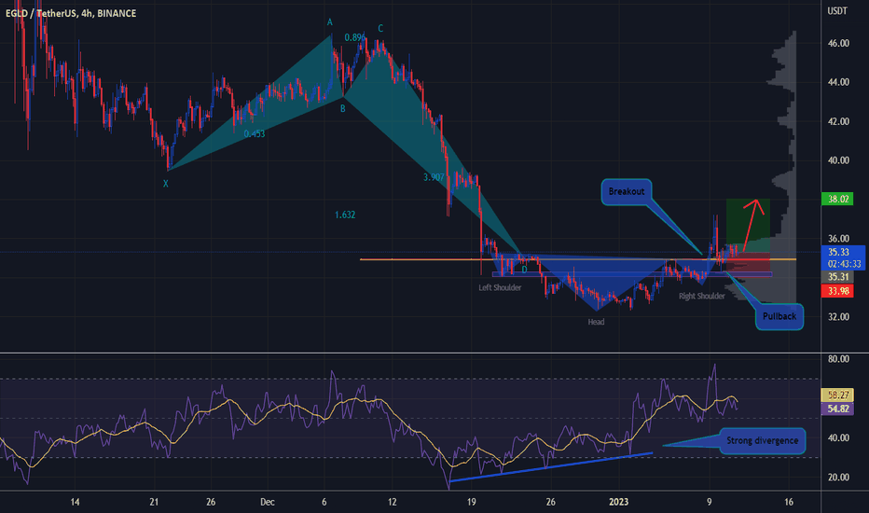Click the 80.00 RSI axis label

pyautogui.click(x=838, y=359)
